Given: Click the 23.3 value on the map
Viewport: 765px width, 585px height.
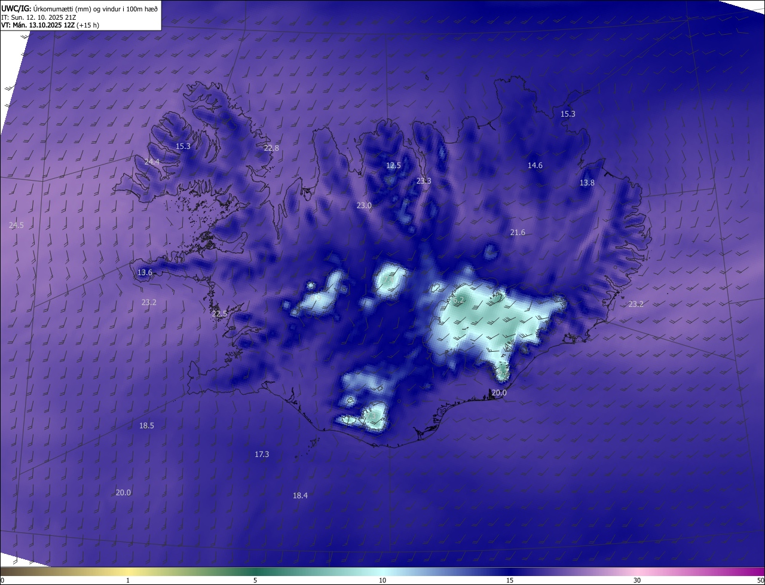Looking at the screenshot, I should [x=424, y=181].
